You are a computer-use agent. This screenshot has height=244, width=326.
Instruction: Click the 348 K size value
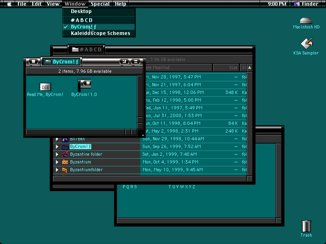coord(231,92)
